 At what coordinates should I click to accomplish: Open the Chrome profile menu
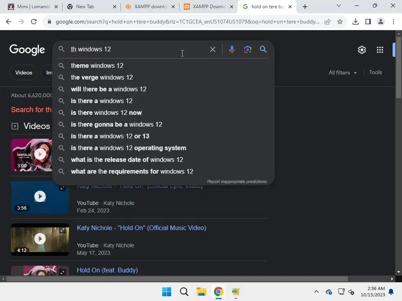(381, 22)
